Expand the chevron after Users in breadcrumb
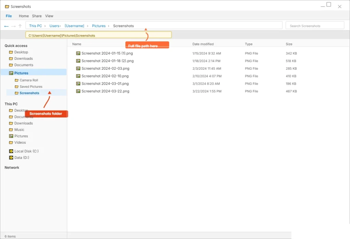This screenshot has height=239, width=350. click(60, 26)
